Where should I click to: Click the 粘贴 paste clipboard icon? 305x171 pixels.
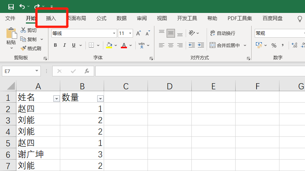[11, 33]
